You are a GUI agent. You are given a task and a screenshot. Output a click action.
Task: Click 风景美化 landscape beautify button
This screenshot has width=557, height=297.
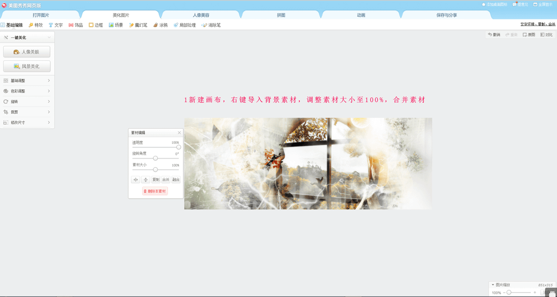coord(27,66)
